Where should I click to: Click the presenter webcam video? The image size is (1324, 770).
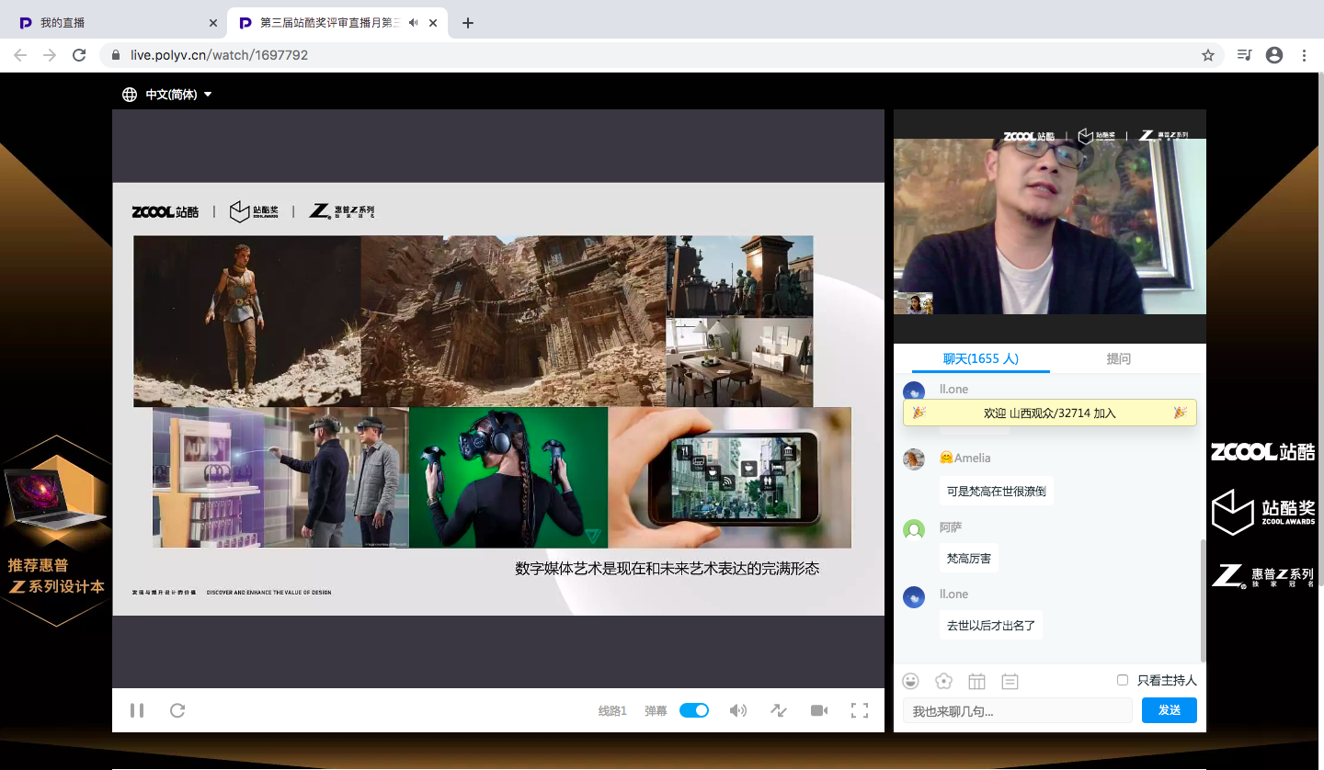(x=1050, y=226)
